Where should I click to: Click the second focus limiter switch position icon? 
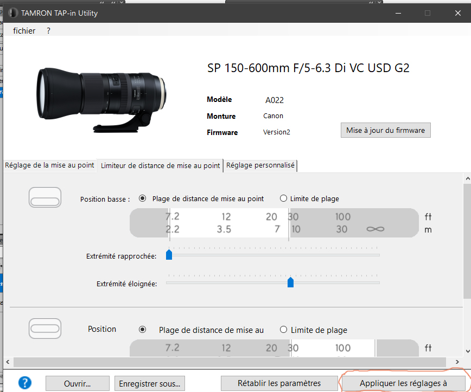pos(45,329)
